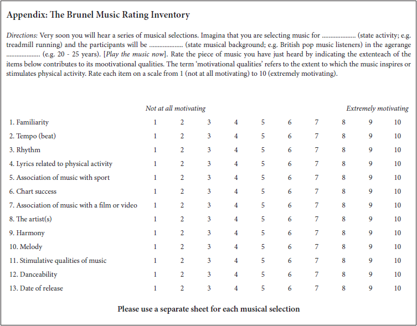Select rating 1 for Familiarity
Image resolution: width=417 pixels, height=326 pixels.
click(x=155, y=122)
